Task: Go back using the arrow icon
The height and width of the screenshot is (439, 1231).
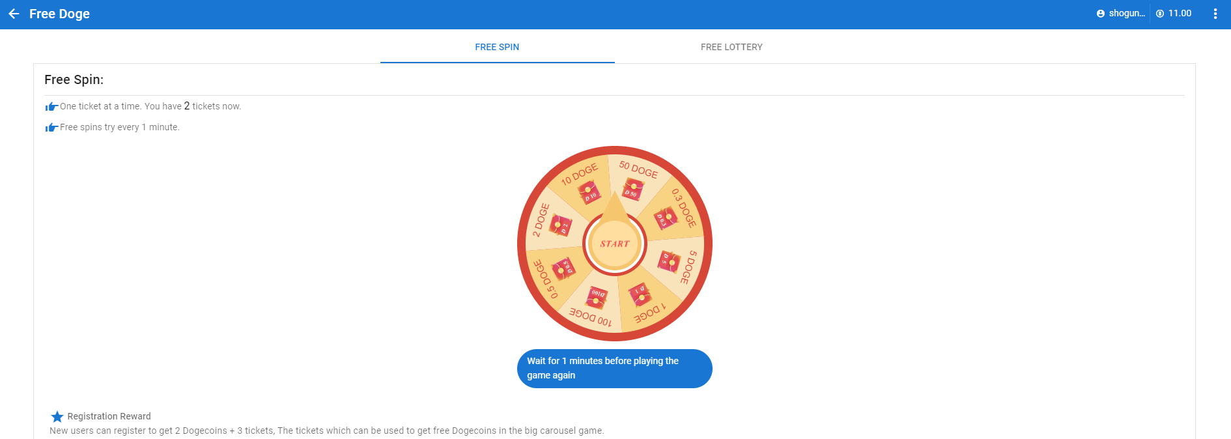Action: click(14, 14)
